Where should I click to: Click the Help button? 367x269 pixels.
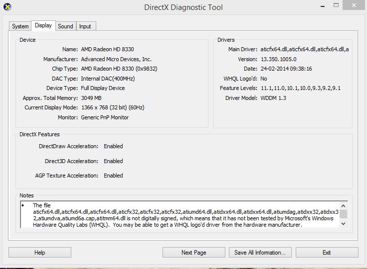point(40,253)
